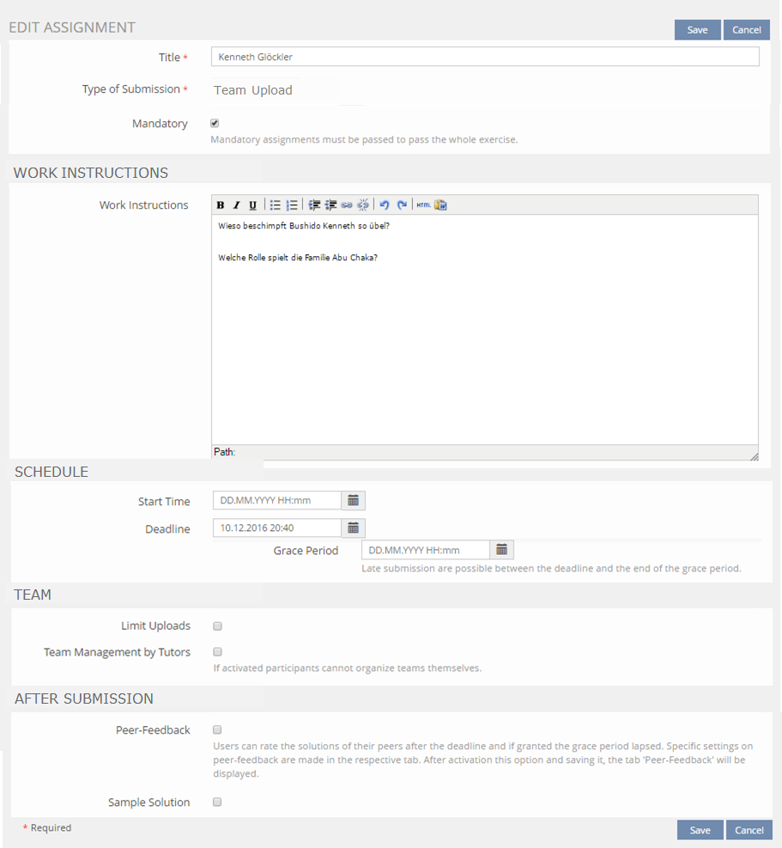
Task: Enable the Sample Solution checkbox
Action: coord(217,802)
